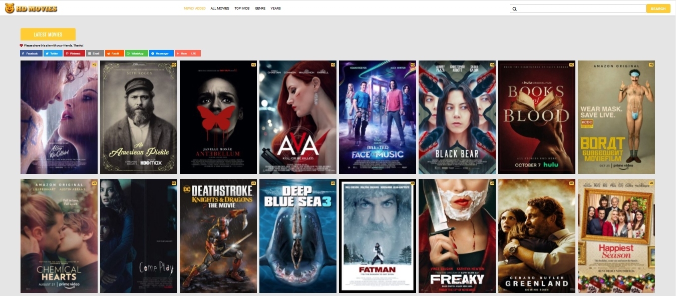Click the HD badge on Borat poster
The height and width of the screenshot is (296, 676).
click(651, 64)
